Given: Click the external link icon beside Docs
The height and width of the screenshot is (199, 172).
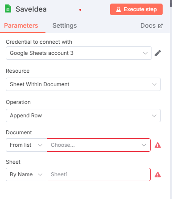Looking at the screenshot, I should click(x=160, y=26).
